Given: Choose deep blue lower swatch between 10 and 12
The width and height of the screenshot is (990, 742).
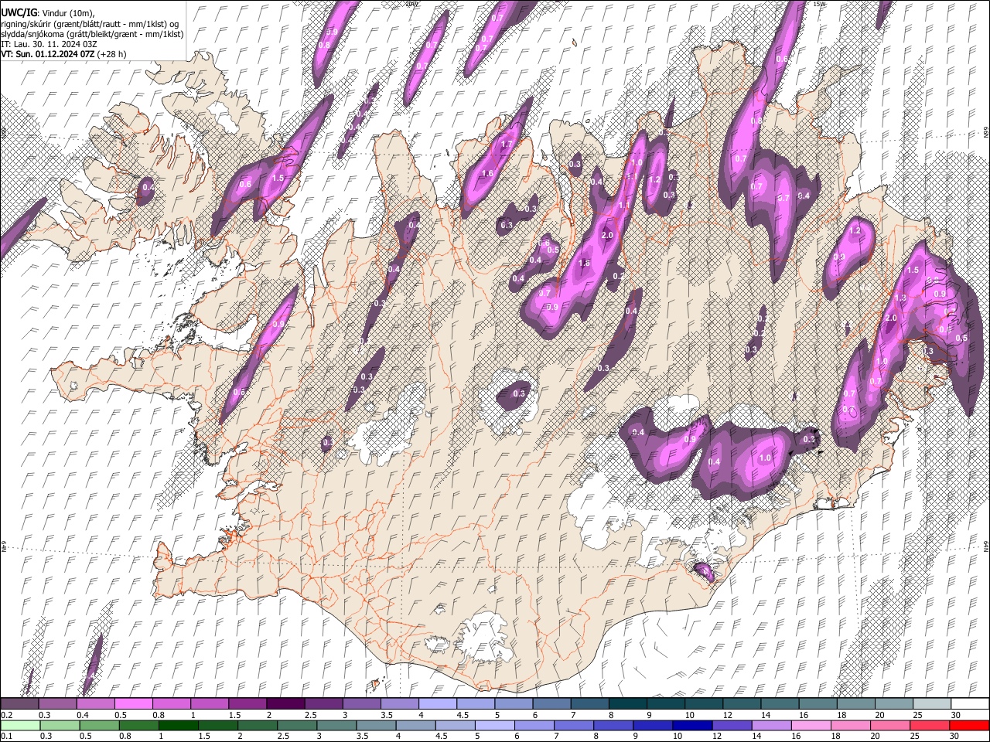Looking at the screenshot, I should pos(691,726).
